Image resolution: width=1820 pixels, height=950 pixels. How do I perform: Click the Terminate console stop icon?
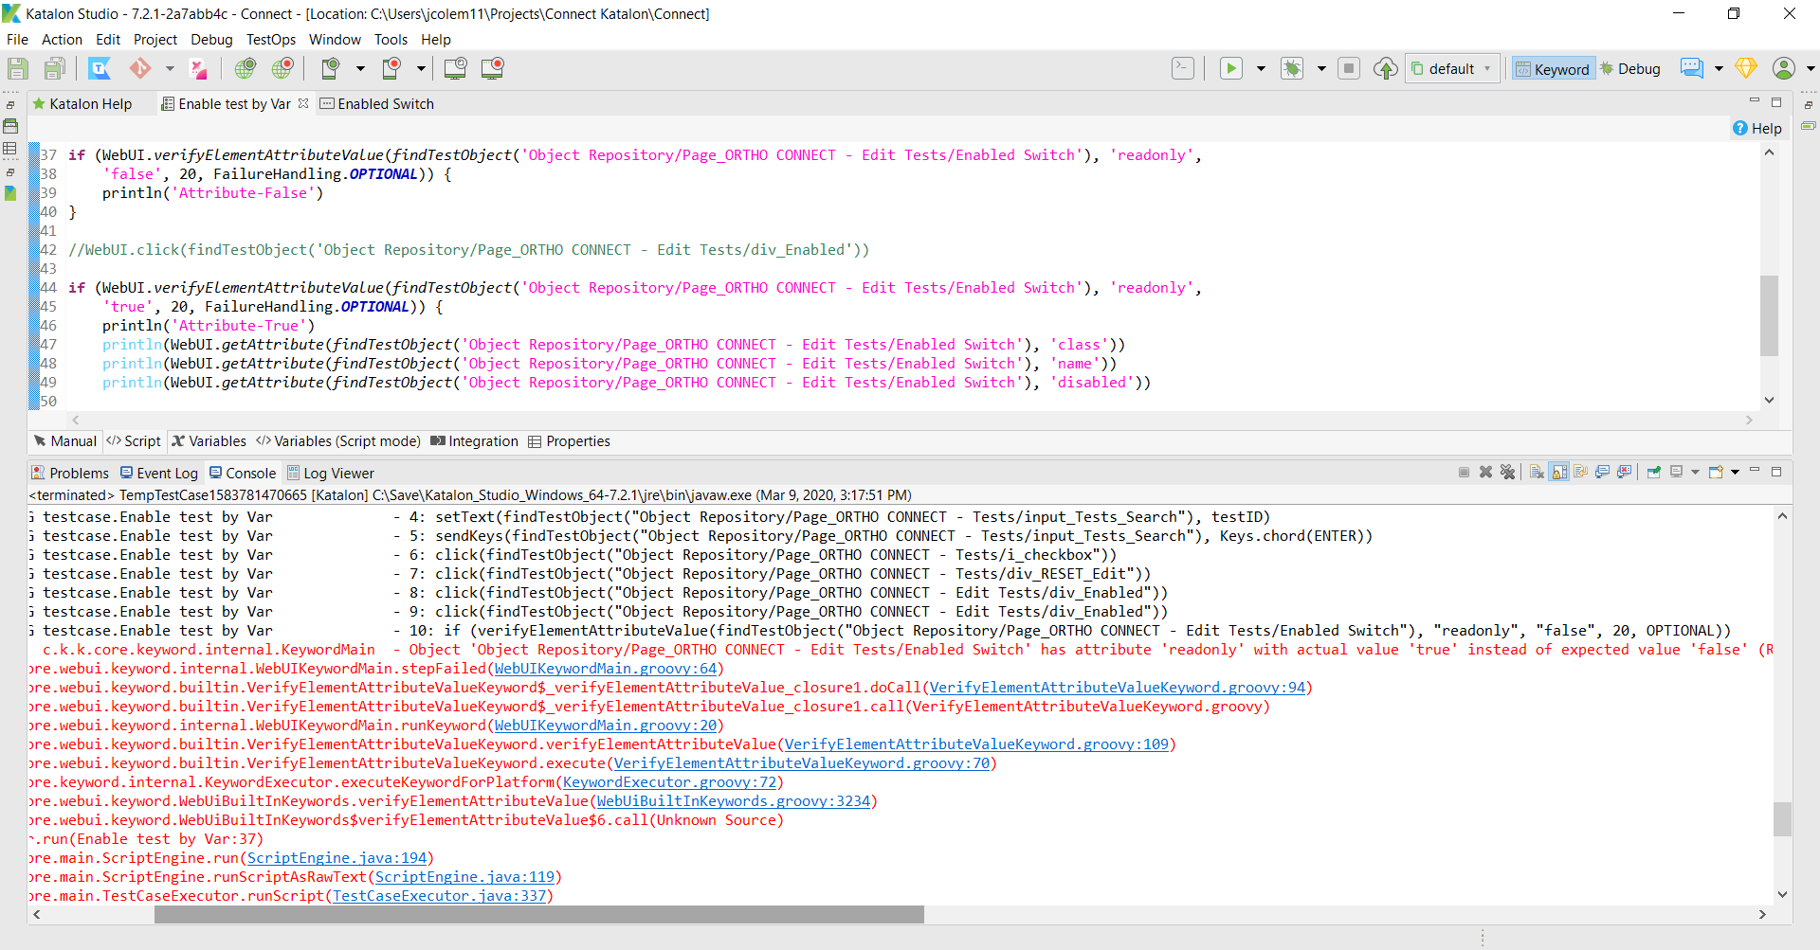(x=1464, y=473)
